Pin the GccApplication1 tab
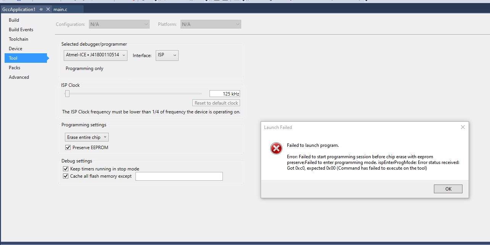Viewport: 490px width, 245px height. (41, 9)
